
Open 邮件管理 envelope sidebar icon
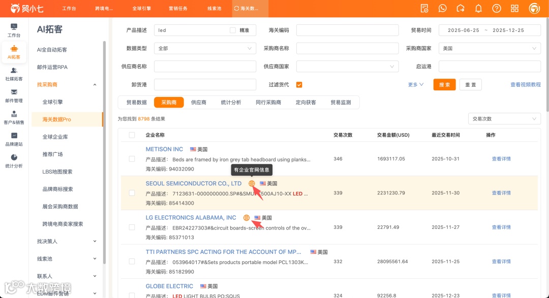tap(14, 96)
